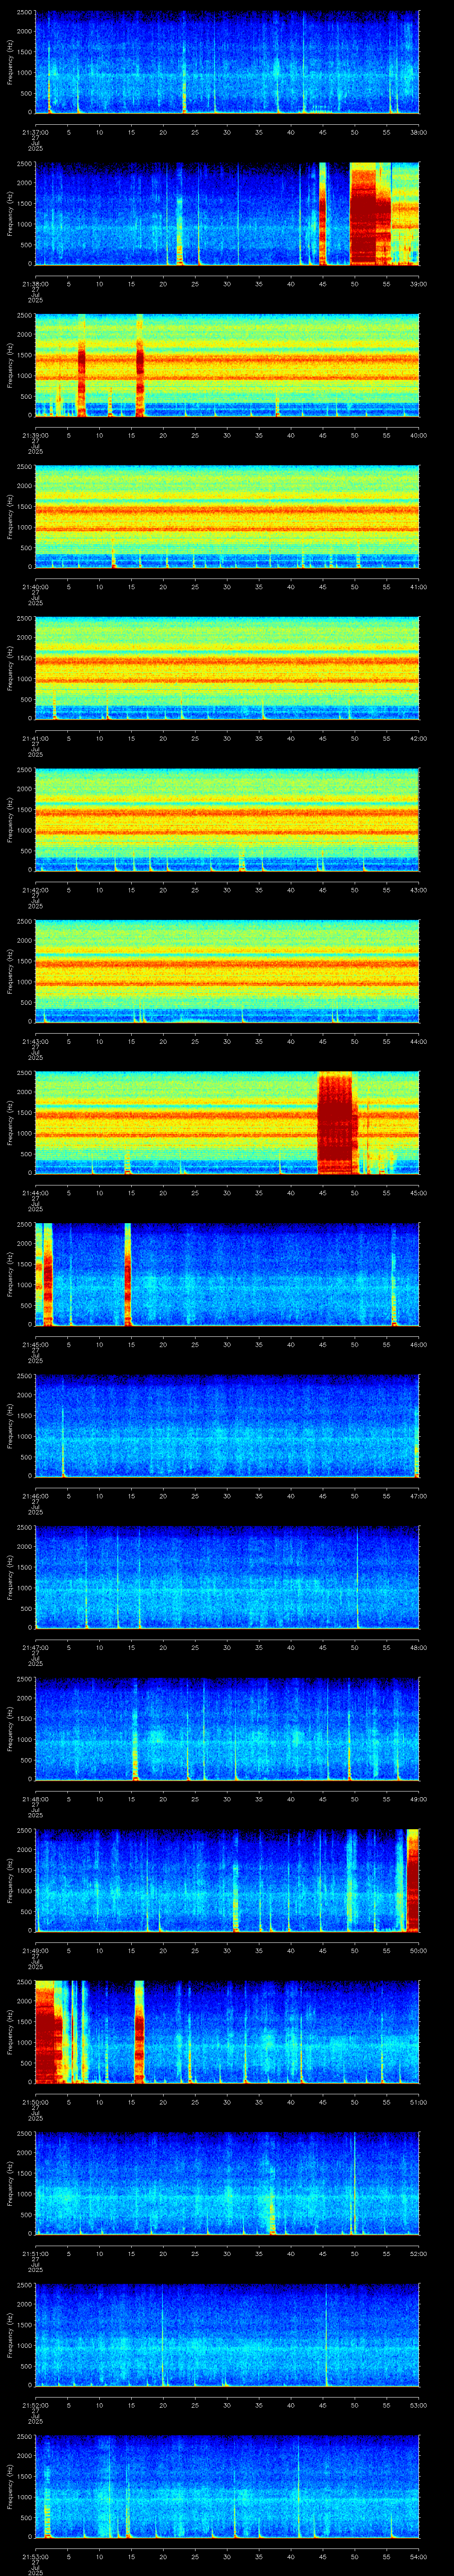The image size is (454, 2576).
Task: Select the spectrogram panel starting at 21:43:00
Action: [x=227, y=971]
